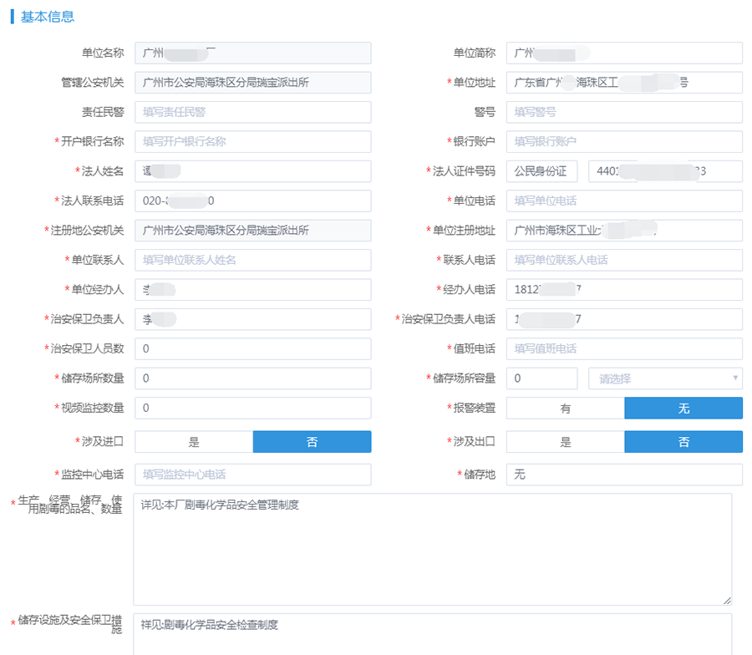Select the 银行账户 input box

[x=624, y=142]
